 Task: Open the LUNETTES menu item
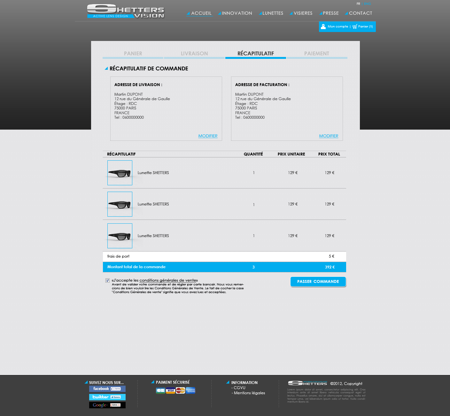pos(272,13)
